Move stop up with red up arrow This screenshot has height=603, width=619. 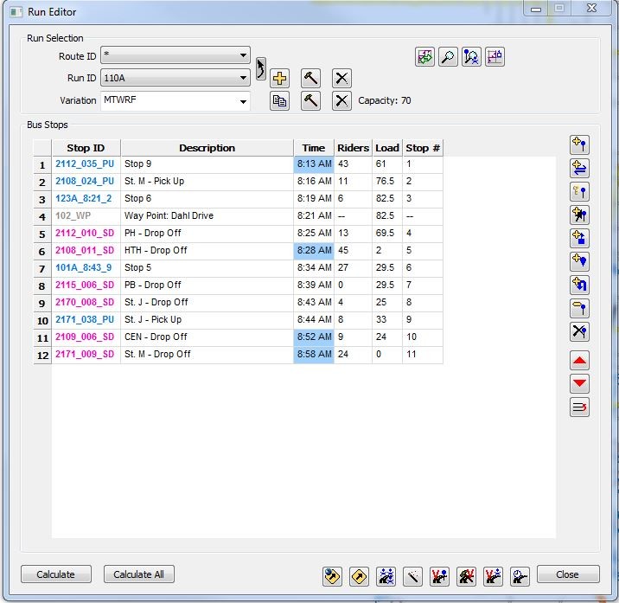[x=579, y=361]
